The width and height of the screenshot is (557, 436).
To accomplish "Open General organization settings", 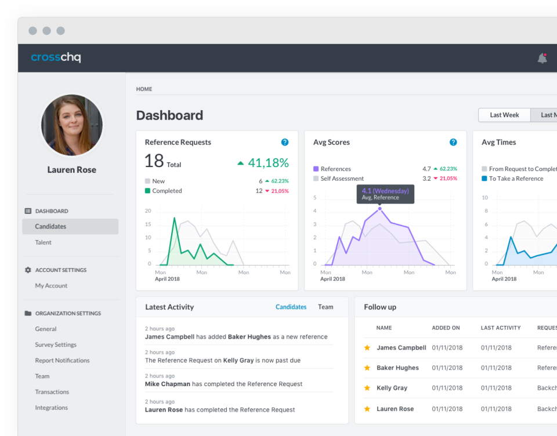I will click(x=45, y=329).
